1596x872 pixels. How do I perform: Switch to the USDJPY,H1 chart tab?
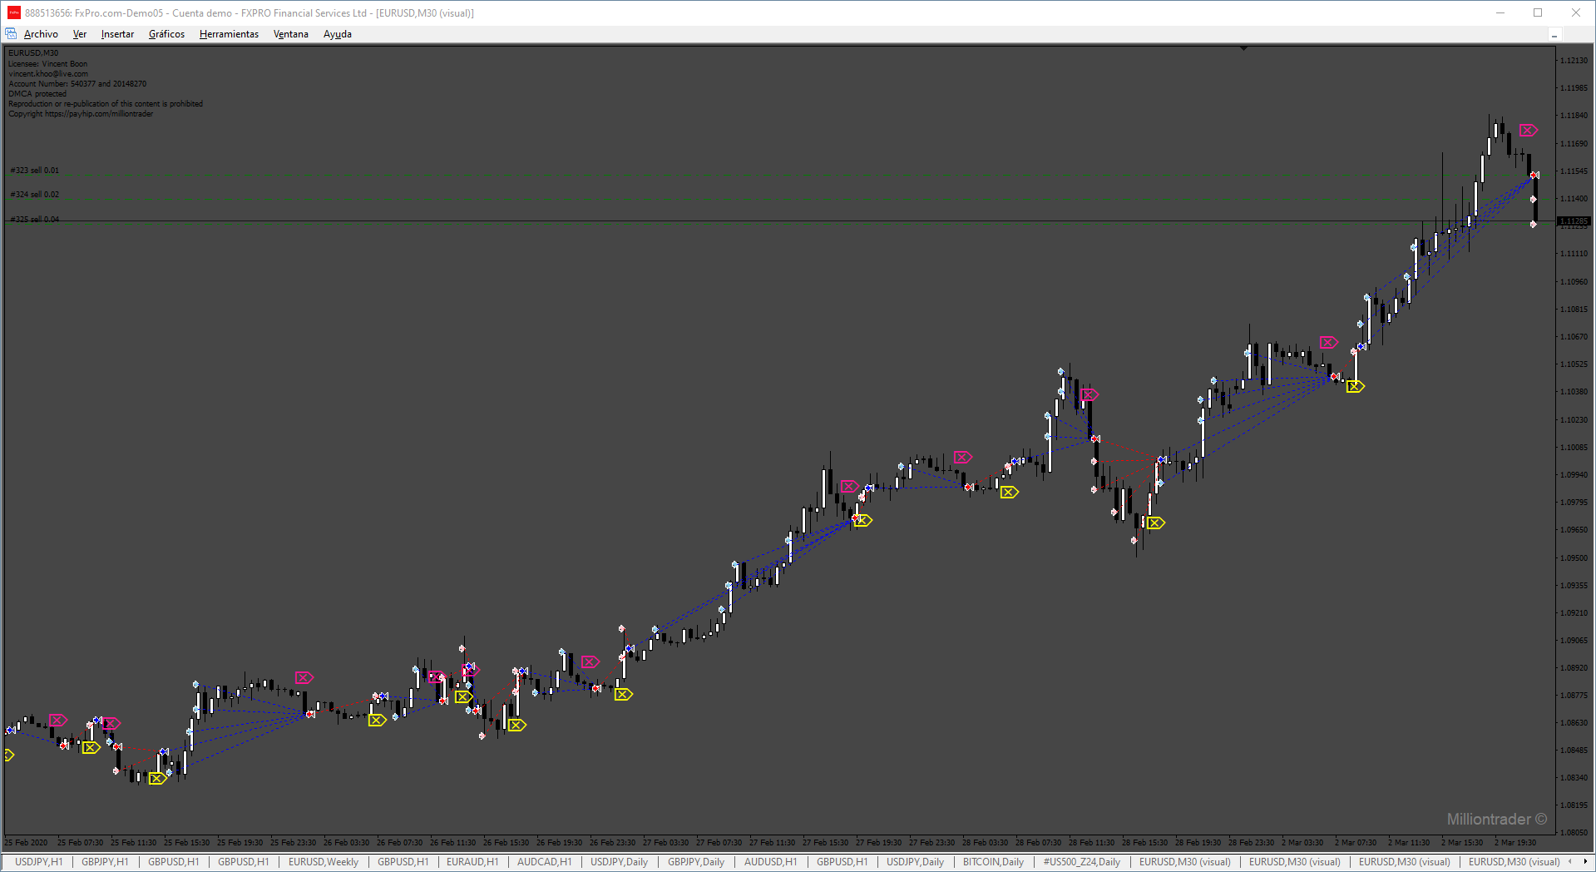coord(39,862)
